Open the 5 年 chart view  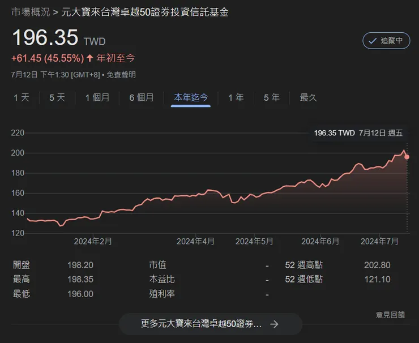[x=272, y=97]
